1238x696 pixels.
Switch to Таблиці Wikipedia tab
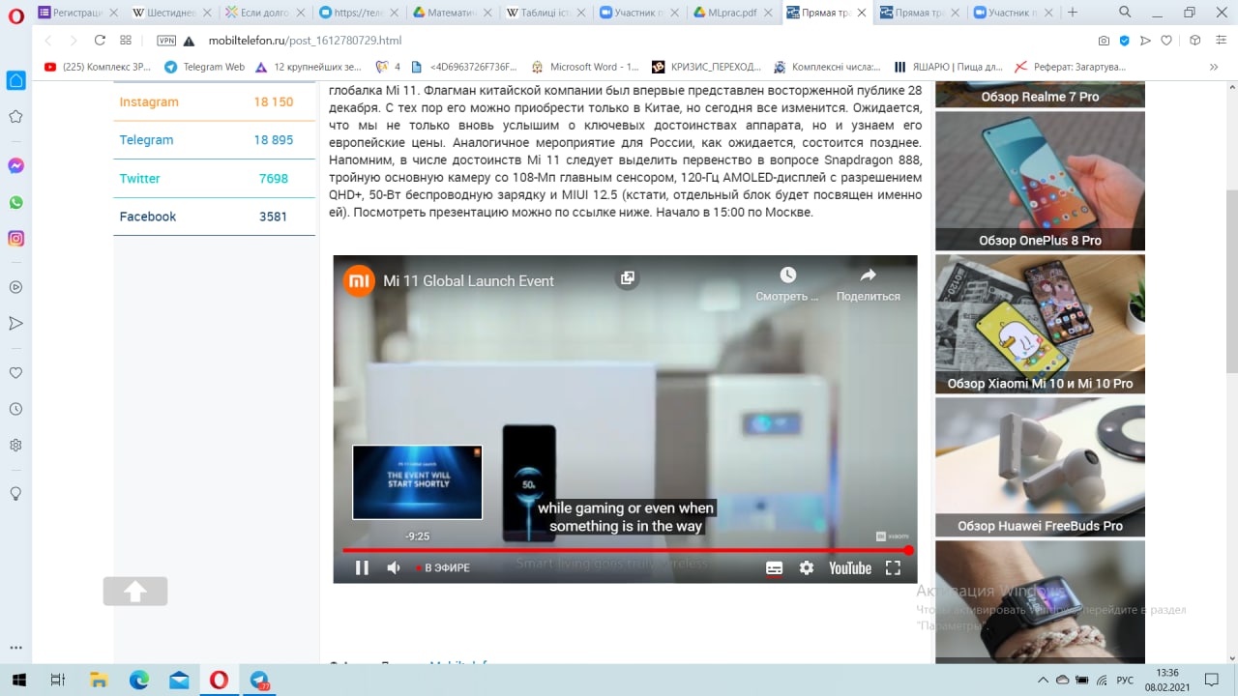click(x=544, y=13)
